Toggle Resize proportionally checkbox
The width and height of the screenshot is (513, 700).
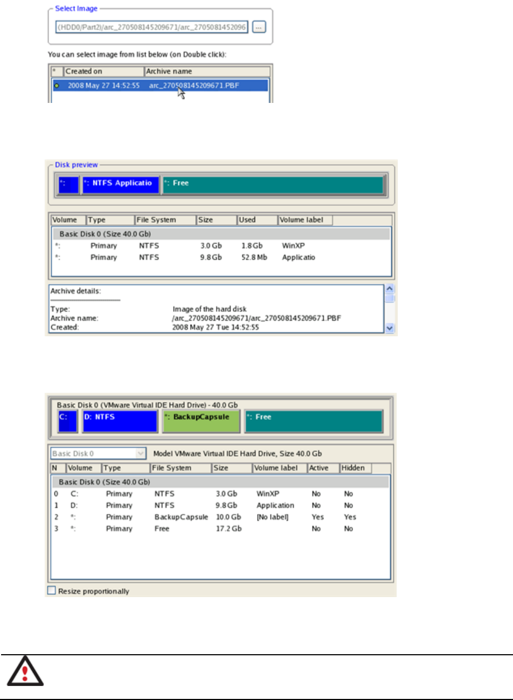[x=52, y=591]
